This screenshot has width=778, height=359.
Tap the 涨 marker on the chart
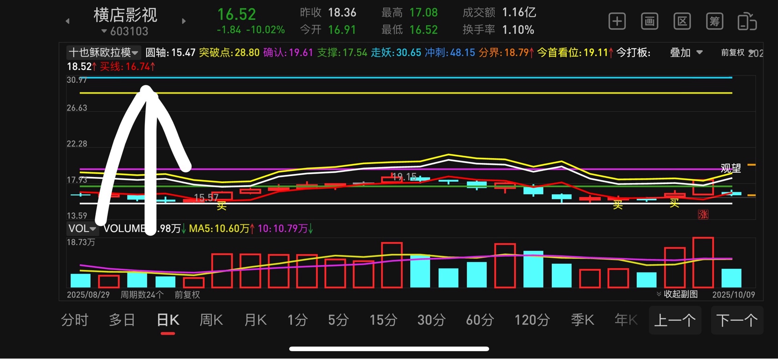click(x=703, y=214)
